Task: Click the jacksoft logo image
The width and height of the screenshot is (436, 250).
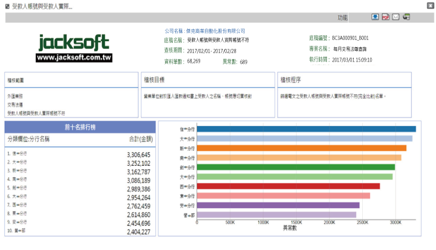Action: [74, 43]
